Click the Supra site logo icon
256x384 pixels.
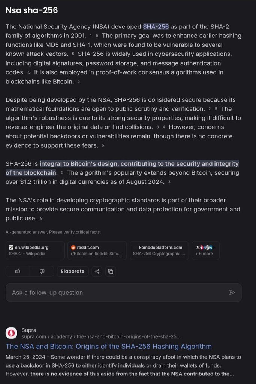click(x=11, y=333)
